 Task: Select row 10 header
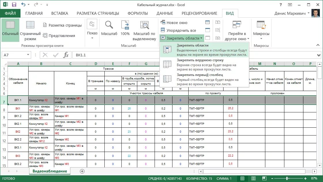(4, 124)
